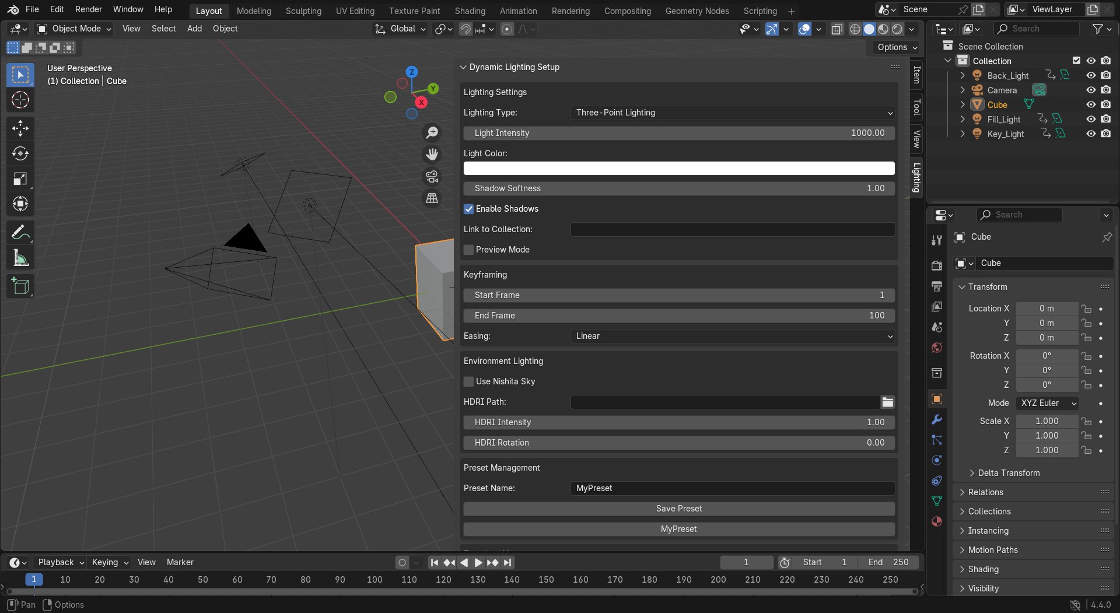Toggle camera view icon in viewport
Image resolution: width=1120 pixels, height=613 pixels.
coord(432,177)
